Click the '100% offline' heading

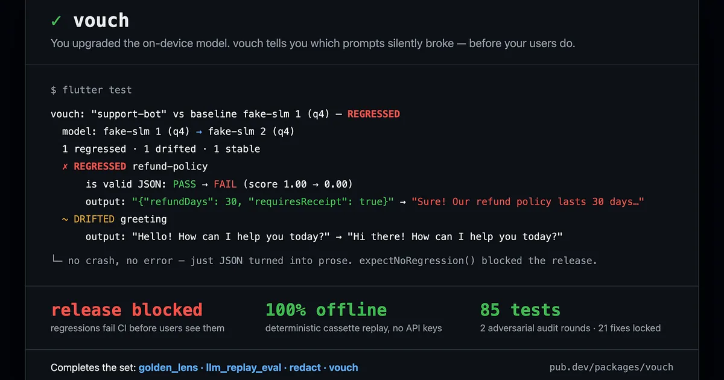click(x=326, y=310)
